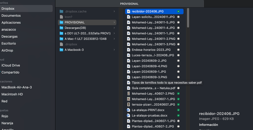Viewport: 253px width, 130px height.
Task: Click the Descargas(DB) folder icon
Action: pyautogui.click(x=61, y=28)
